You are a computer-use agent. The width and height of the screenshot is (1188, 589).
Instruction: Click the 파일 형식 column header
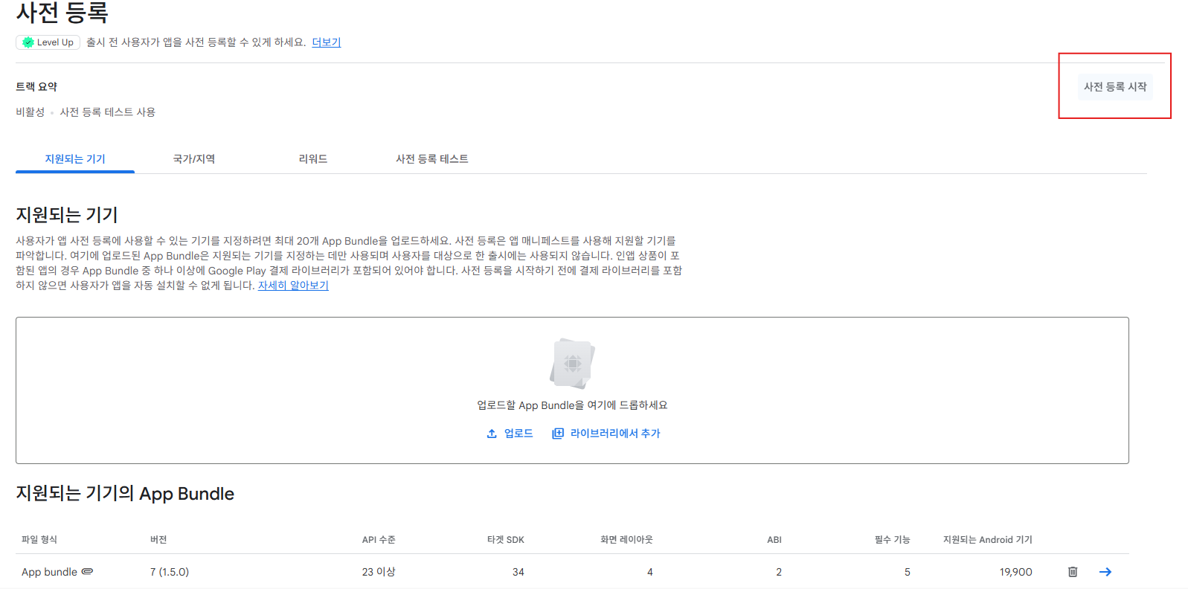39,540
